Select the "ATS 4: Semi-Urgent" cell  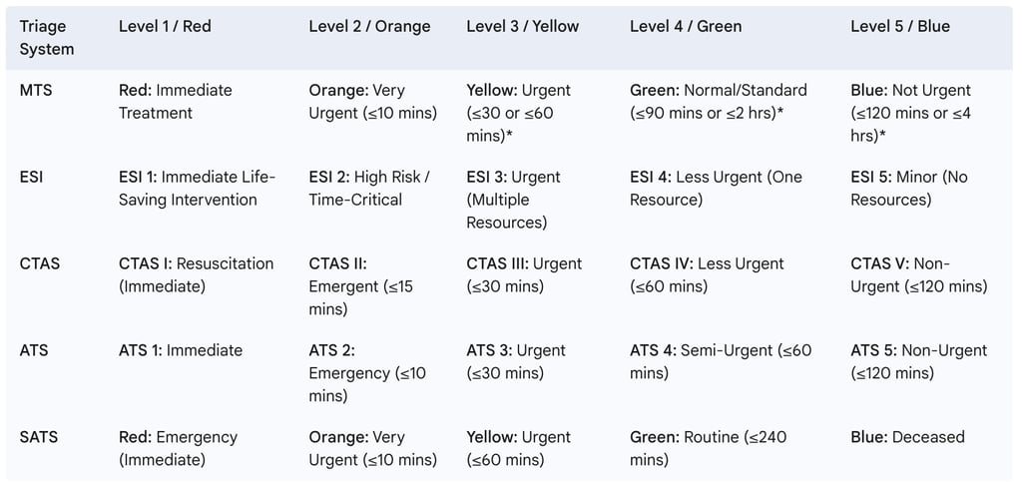pos(721,361)
